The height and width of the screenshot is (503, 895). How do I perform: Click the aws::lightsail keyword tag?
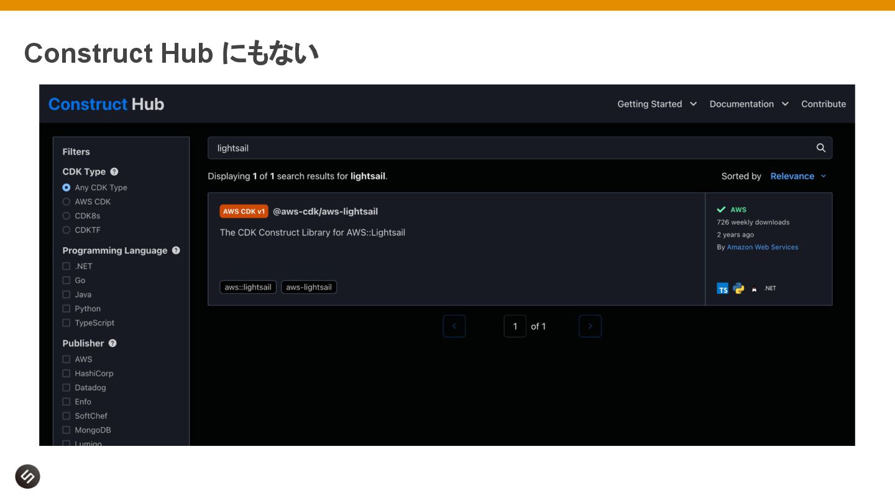(x=248, y=287)
